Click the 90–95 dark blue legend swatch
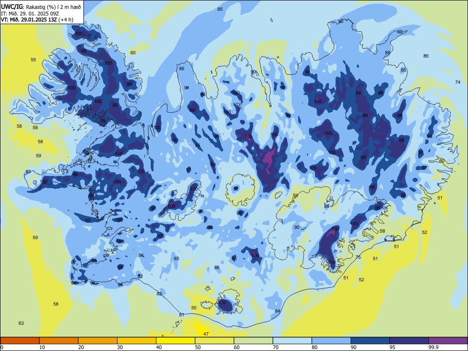The width and height of the screenshot is (468, 351). pos(370,341)
